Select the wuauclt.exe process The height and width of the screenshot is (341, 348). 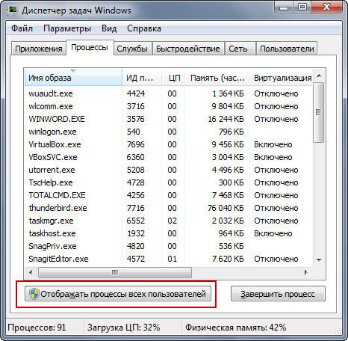coord(169,93)
